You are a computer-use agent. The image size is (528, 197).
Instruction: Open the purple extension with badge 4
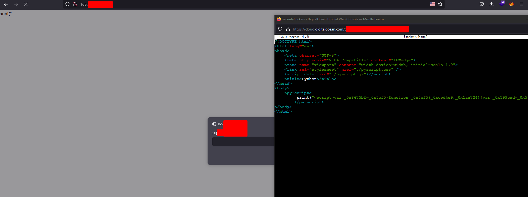[502, 4]
